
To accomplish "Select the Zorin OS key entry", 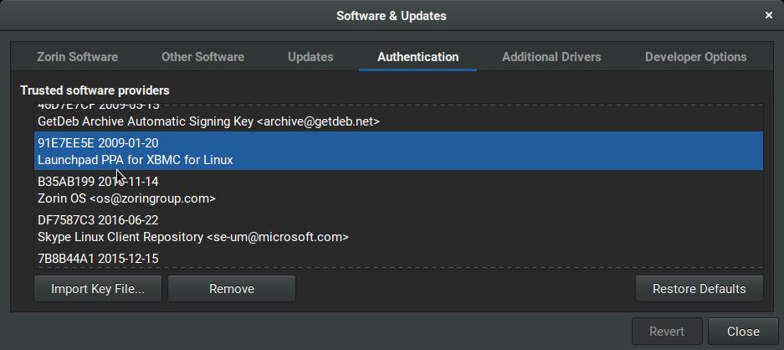I will click(126, 198).
